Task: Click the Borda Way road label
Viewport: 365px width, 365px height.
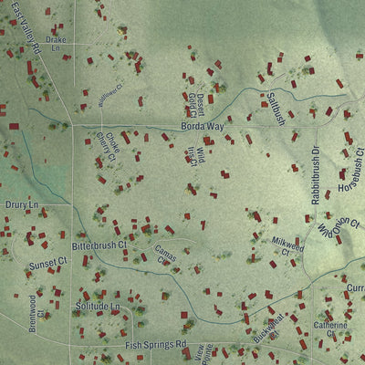Action: pos(203,126)
